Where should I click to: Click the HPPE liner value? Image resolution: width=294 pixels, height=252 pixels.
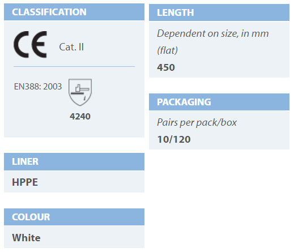pos(25,182)
